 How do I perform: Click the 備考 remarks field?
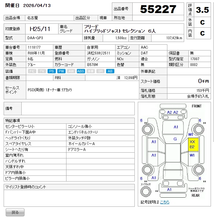point(78,109)
